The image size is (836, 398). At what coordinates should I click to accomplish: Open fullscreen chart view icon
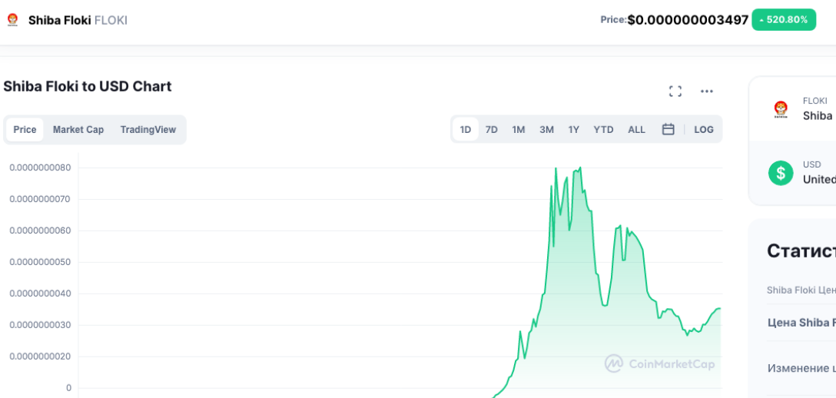click(675, 91)
